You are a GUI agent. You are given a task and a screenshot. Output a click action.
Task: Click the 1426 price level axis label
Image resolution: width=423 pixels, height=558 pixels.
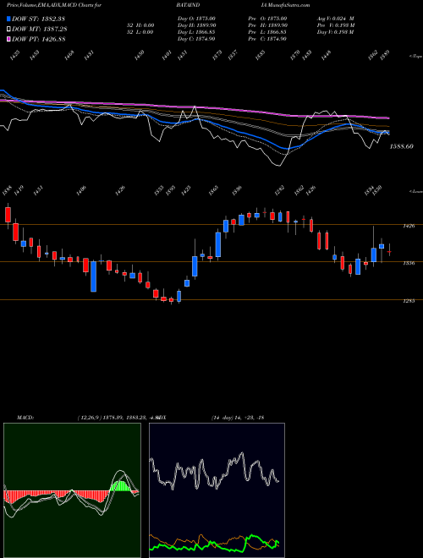(x=409, y=226)
